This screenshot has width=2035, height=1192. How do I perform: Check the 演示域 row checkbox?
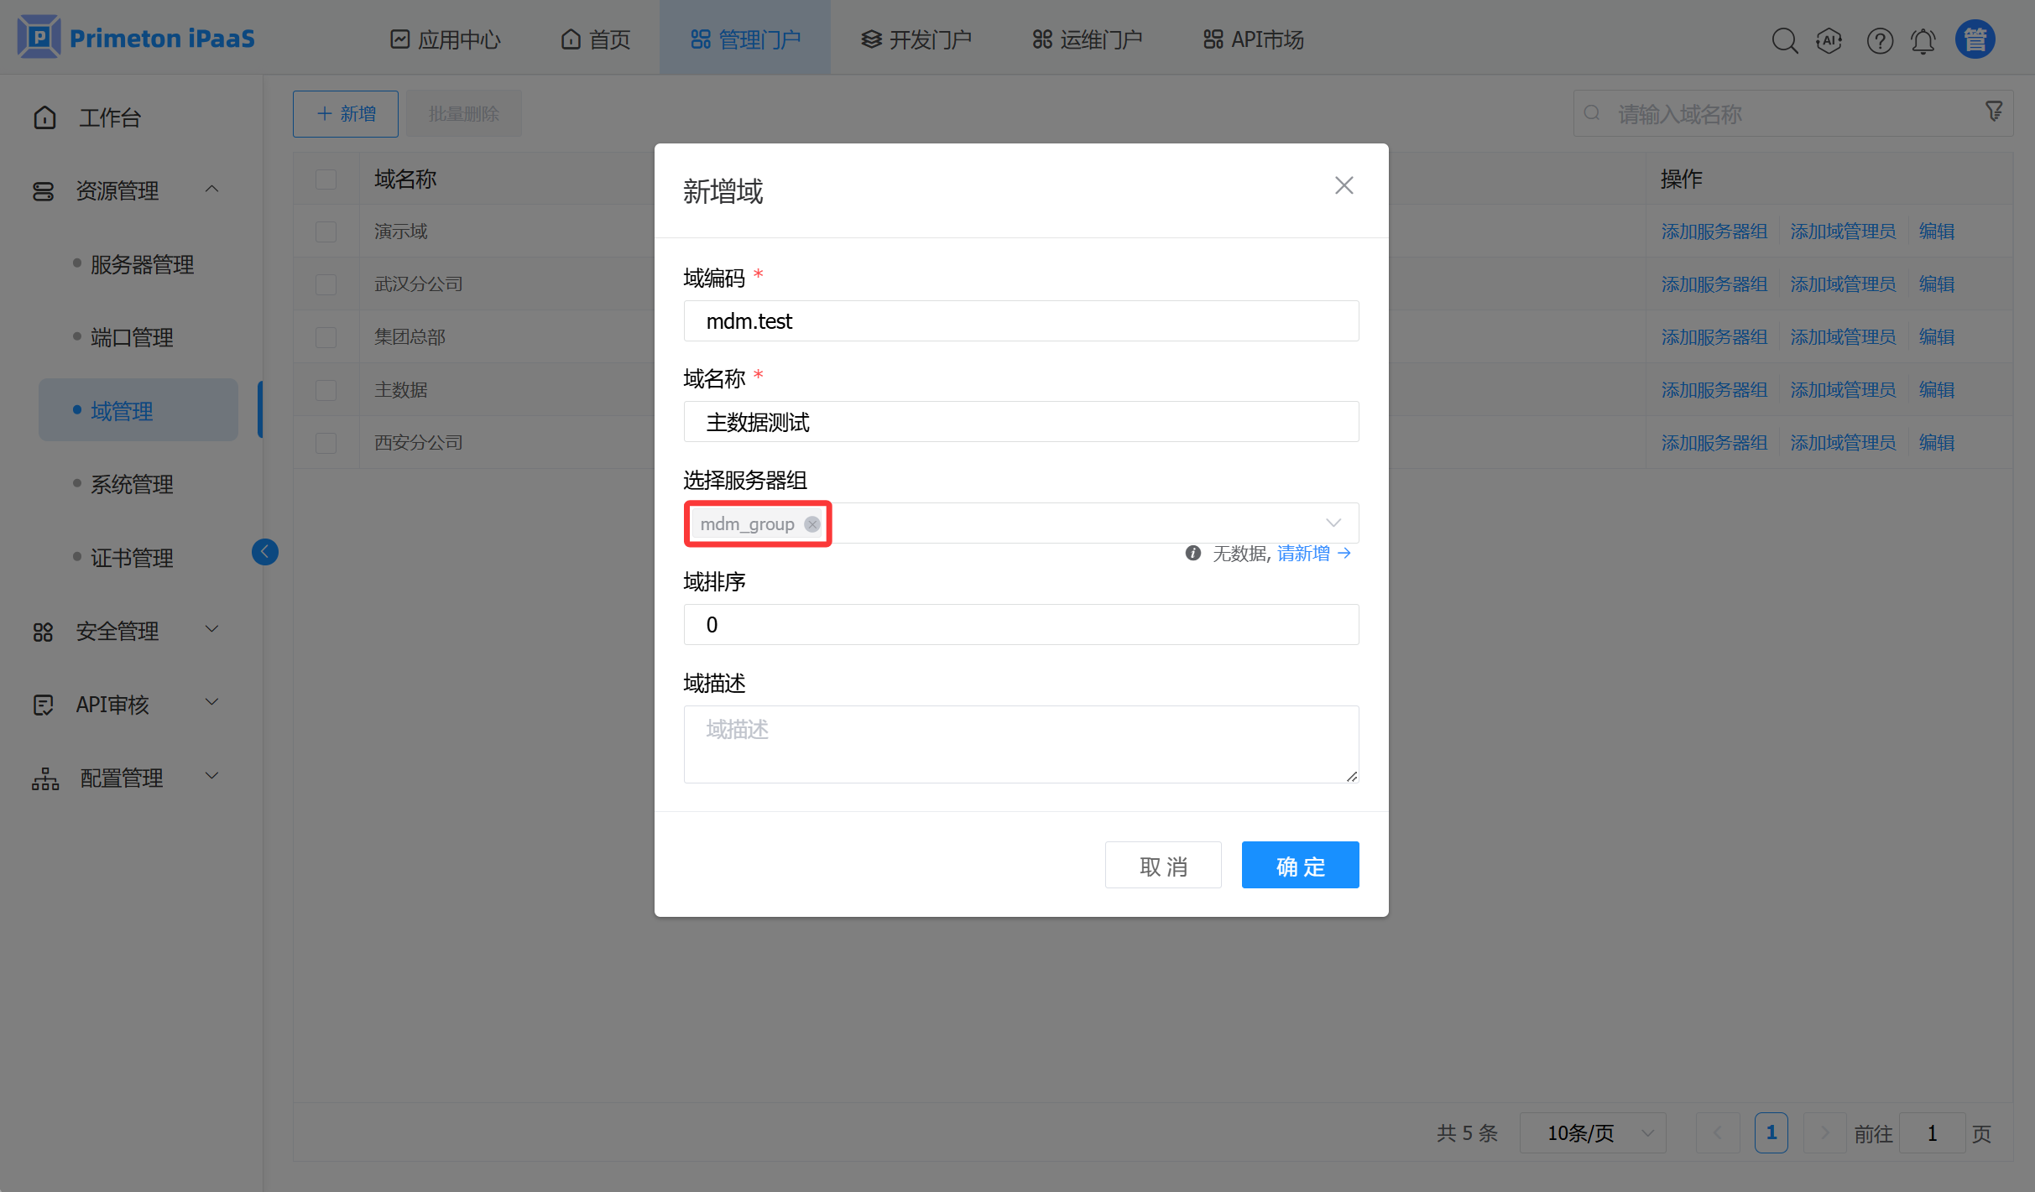coord(326,232)
